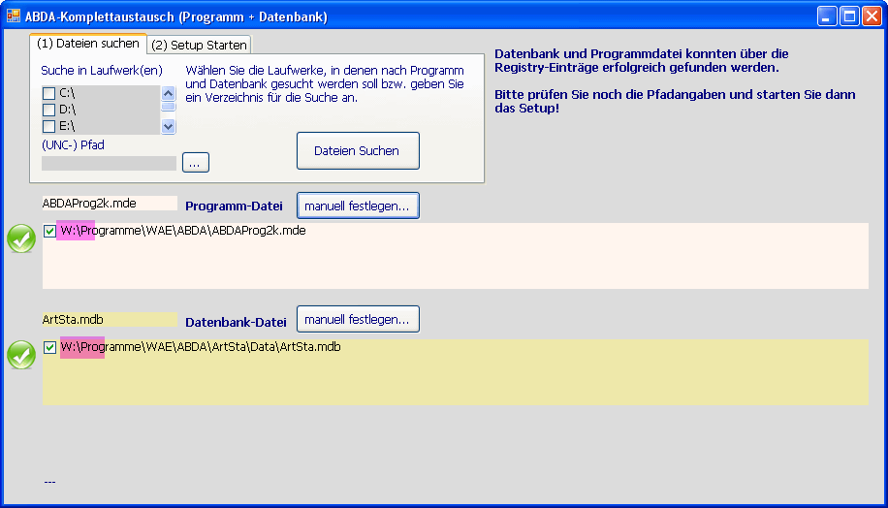Tick the D:\ drive checkbox
888x508 pixels.
click(x=48, y=110)
